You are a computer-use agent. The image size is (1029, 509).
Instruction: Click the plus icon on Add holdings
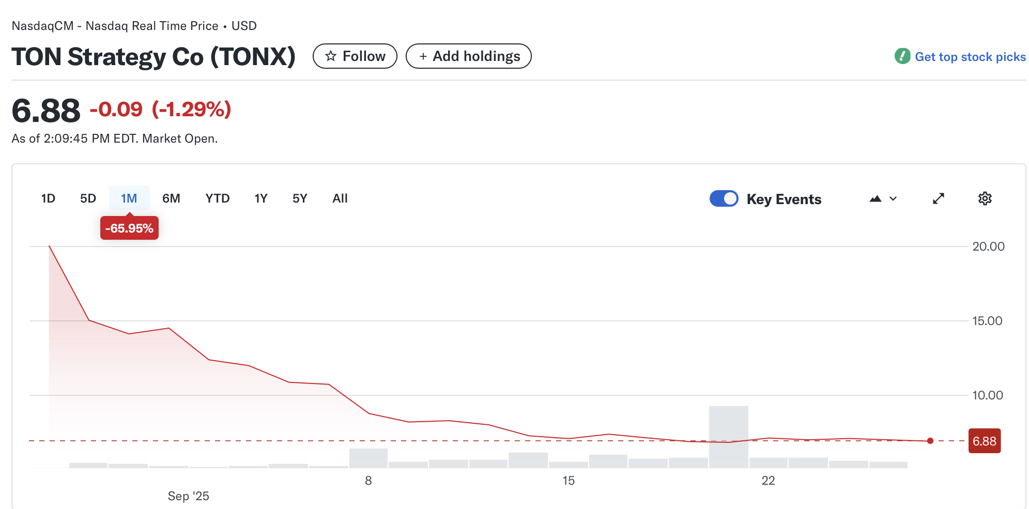(423, 56)
